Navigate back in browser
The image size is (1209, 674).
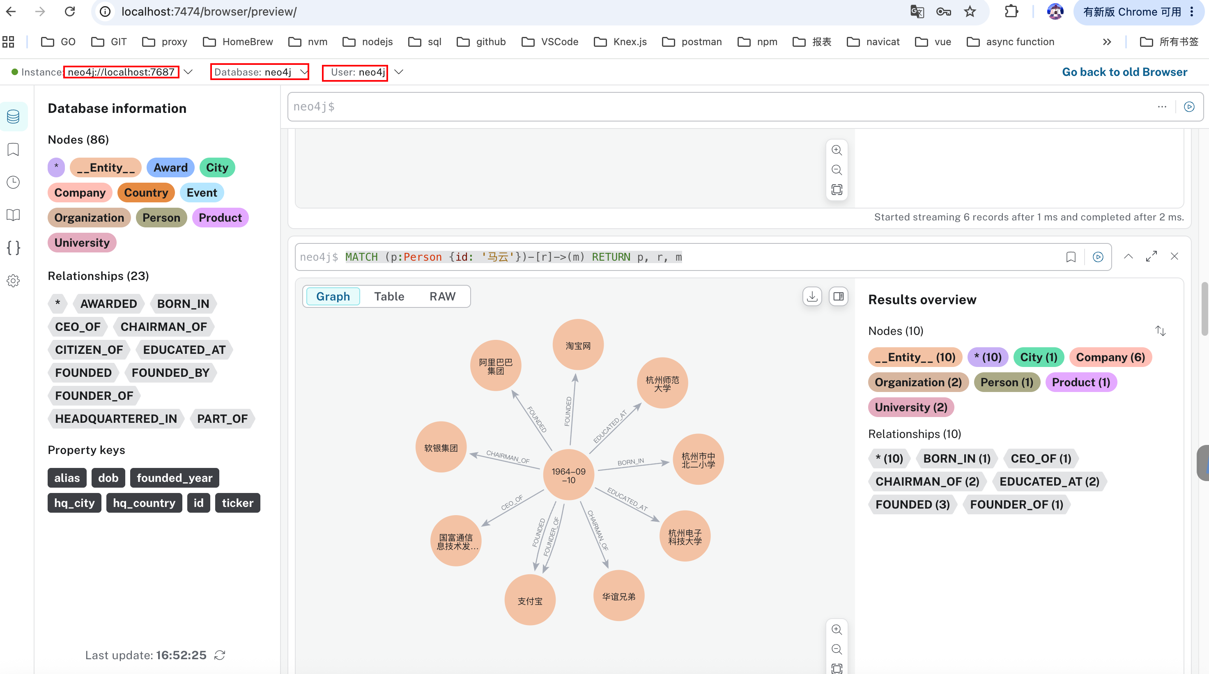point(11,12)
